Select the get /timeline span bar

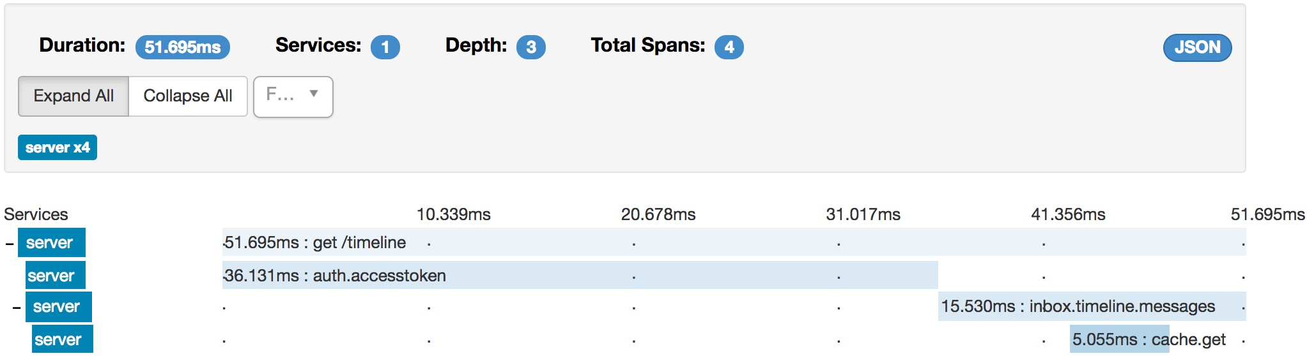click(x=734, y=242)
